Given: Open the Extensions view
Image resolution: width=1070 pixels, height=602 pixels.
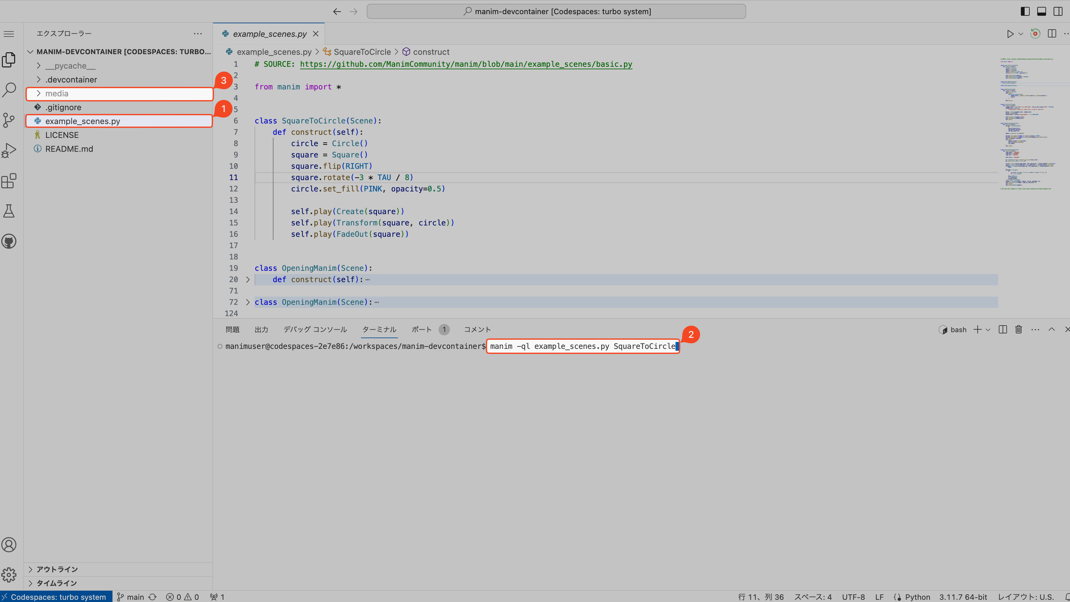Looking at the screenshot, I should point(9,181).
